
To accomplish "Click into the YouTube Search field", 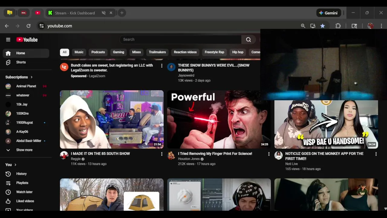I will pyautogui.click(x=180, y=39).
